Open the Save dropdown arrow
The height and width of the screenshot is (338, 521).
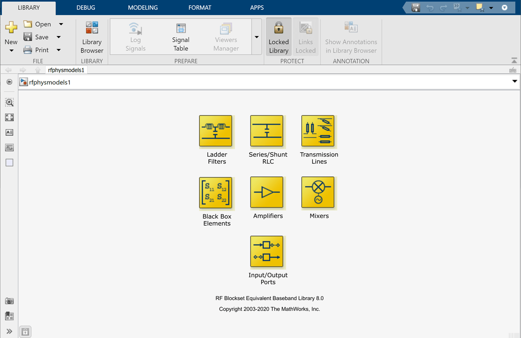[59, 37]
